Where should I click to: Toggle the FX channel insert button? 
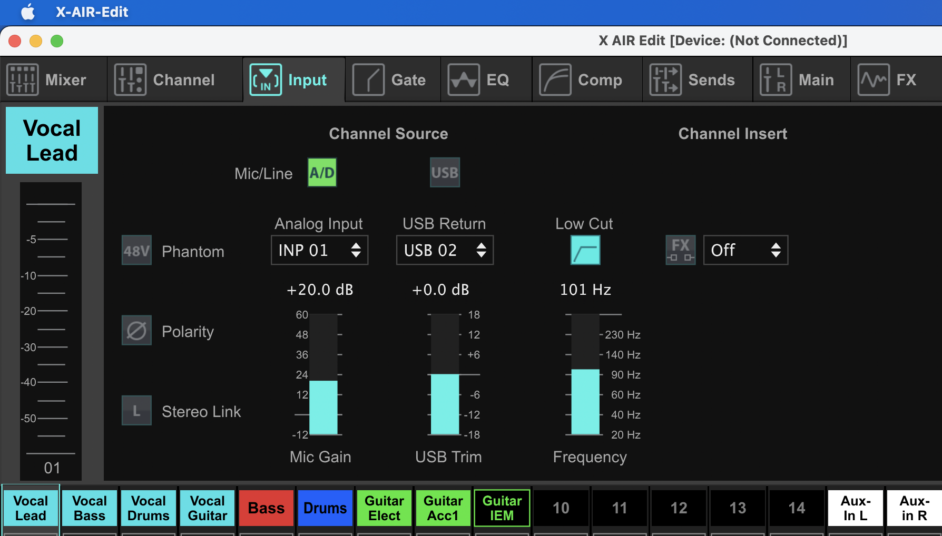point(681,250)
